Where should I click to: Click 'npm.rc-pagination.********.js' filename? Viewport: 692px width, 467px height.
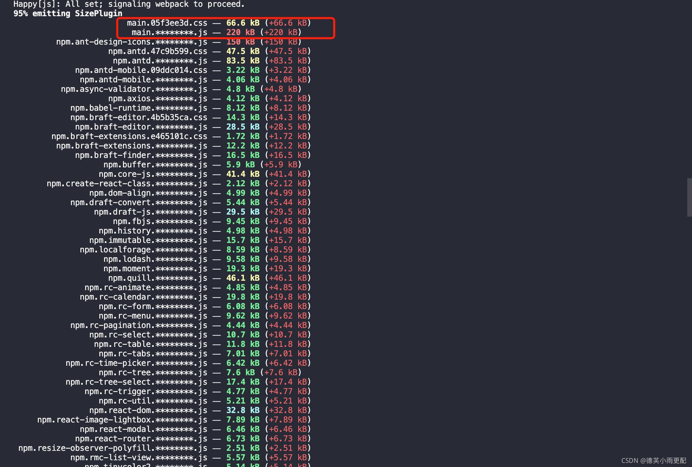pyautogui.click(x=139, y=325)
